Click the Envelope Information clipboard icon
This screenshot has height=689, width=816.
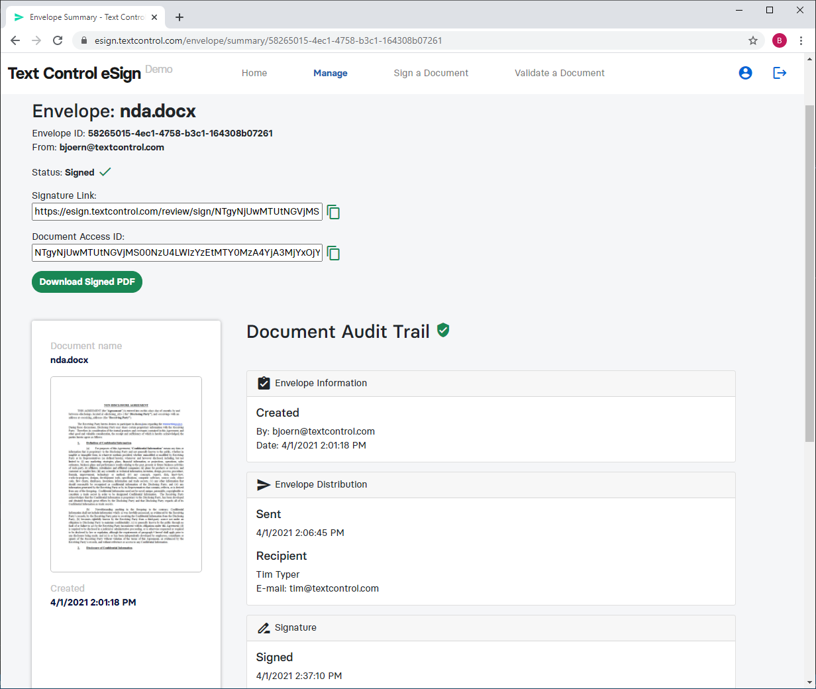[x=264, y=383]
